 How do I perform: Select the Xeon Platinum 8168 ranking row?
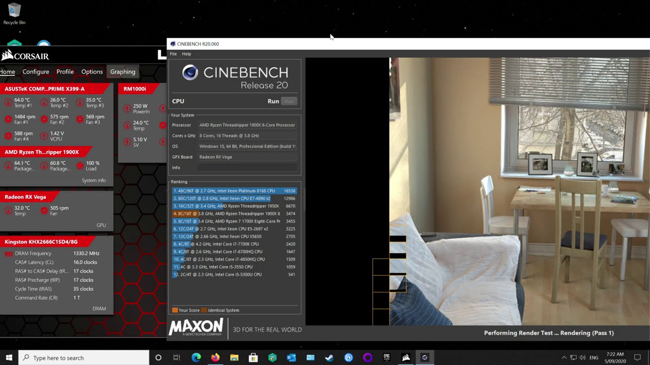point(235,191)
